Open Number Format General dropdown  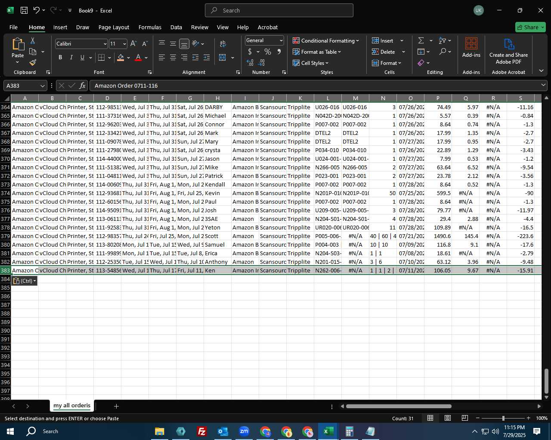pyautogui.click(x=281, y=40)
